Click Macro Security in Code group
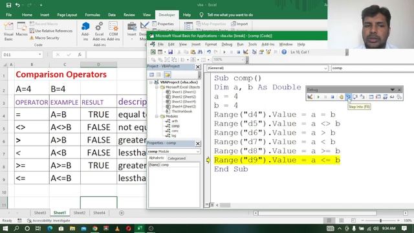Viewport: 414px width, 233px height. coord(45,38)
